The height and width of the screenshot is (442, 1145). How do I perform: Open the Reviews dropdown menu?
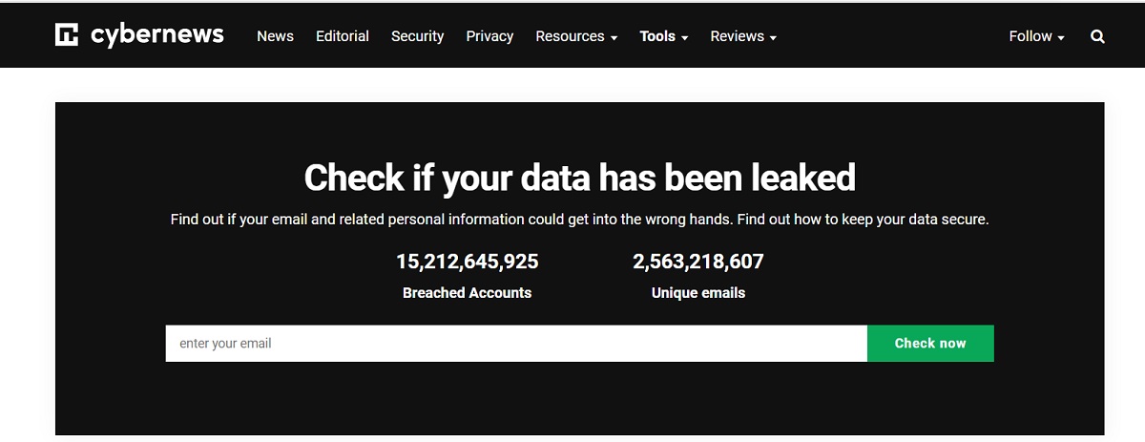(743, 36)
